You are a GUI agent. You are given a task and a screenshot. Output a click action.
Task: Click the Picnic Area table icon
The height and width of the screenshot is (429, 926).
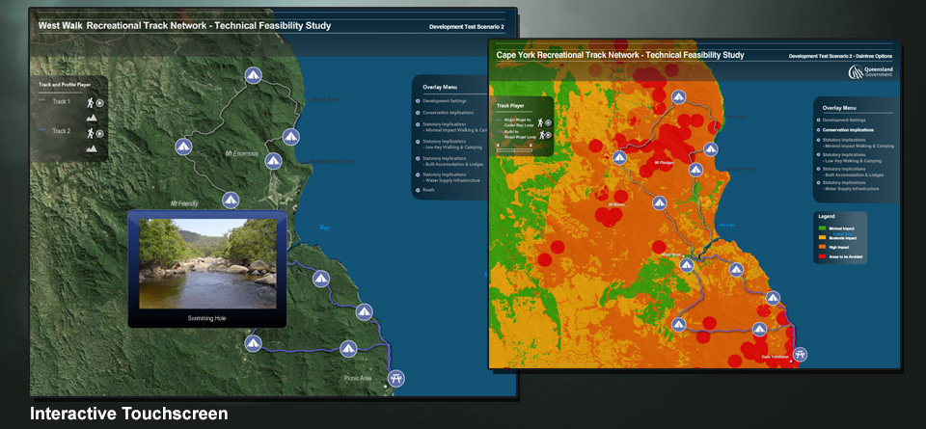(x=395, y=378)
